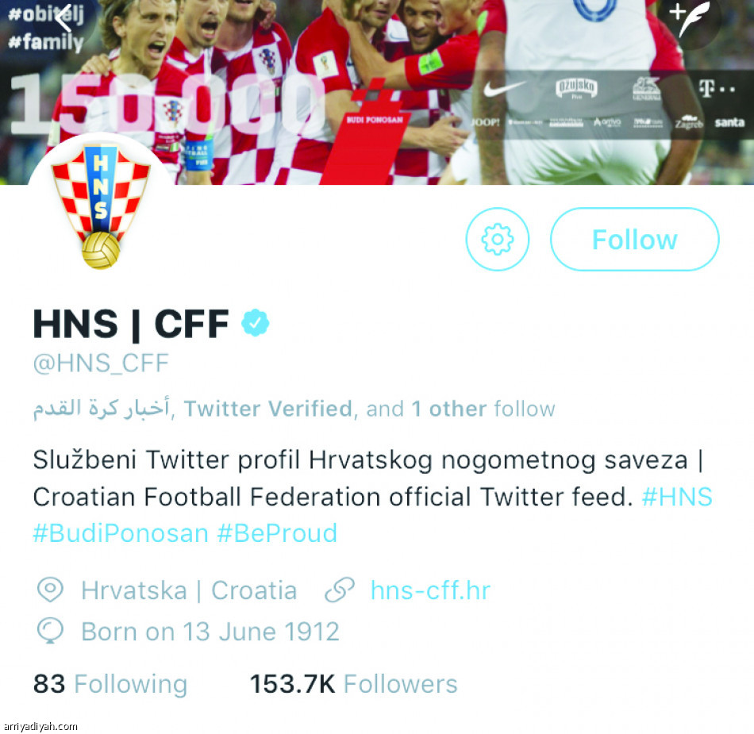Image resolution: width=754 pixels, height=734 pixels.
Task: Open the #BeProud hashtag
Action: (277, 533)
